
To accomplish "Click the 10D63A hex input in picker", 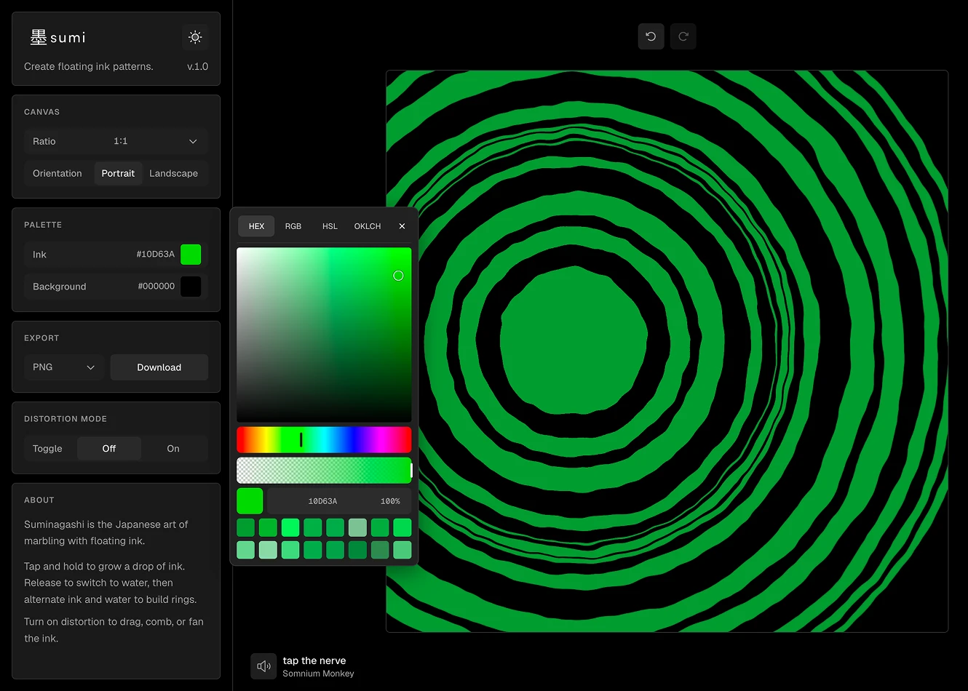I will [322, 501].
